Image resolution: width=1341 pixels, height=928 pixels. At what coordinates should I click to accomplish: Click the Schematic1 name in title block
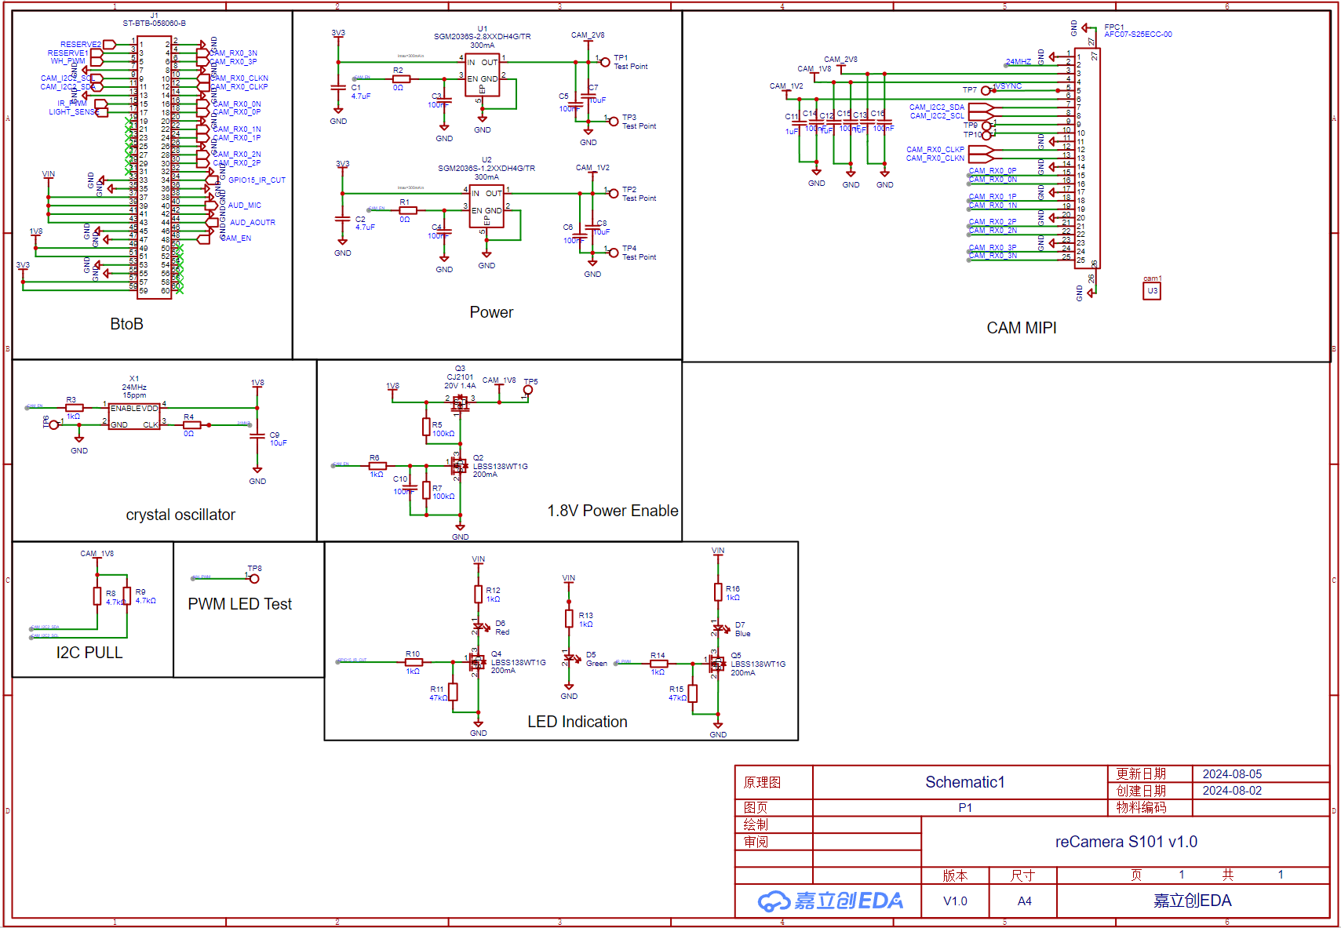point(965,782)
